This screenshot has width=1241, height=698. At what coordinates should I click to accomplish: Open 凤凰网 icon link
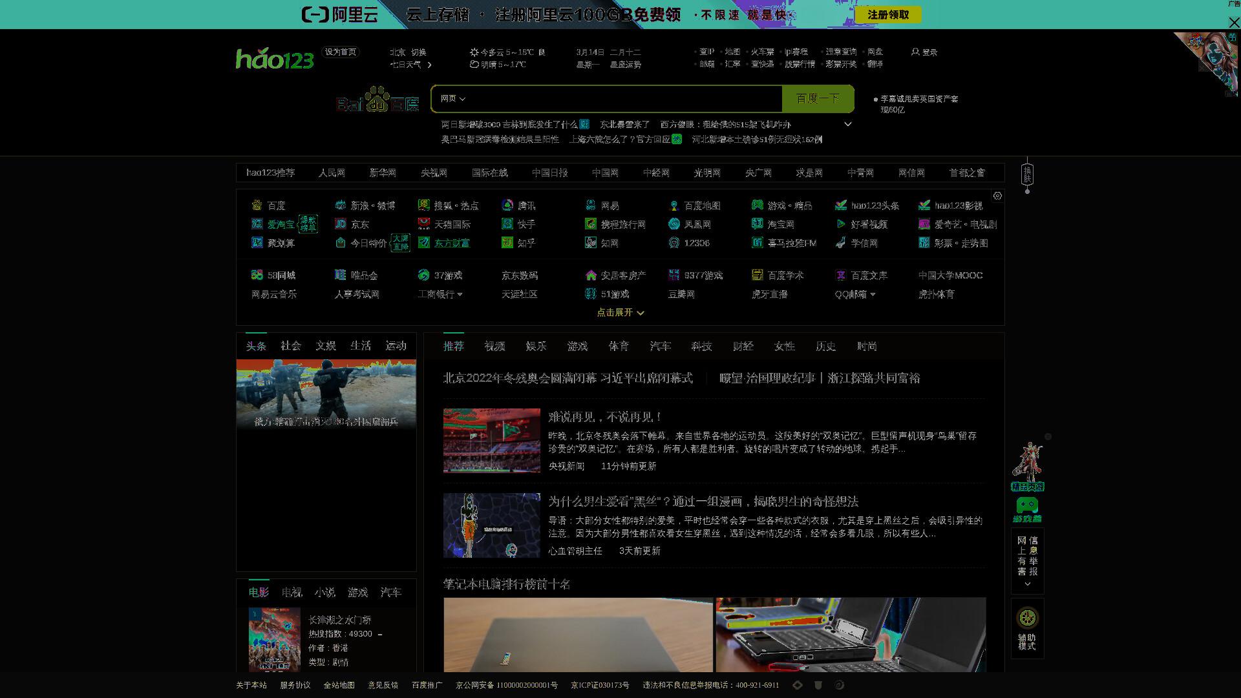coord(674,224)
